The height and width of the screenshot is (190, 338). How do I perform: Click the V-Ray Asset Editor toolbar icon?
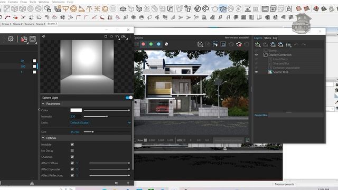tap(198, 8)
